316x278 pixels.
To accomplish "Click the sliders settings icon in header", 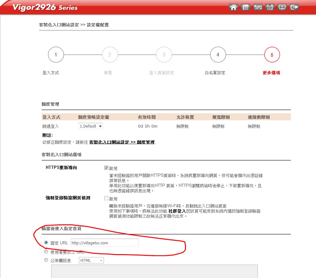I will coord(258,7).
